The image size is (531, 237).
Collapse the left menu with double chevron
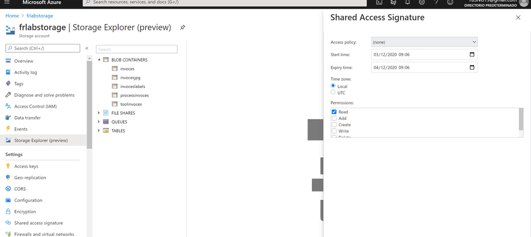point(87,48)
